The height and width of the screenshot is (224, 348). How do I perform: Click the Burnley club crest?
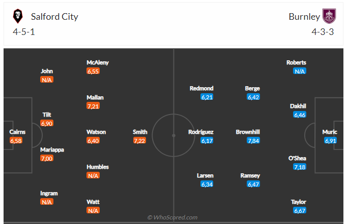coord(329,17)
